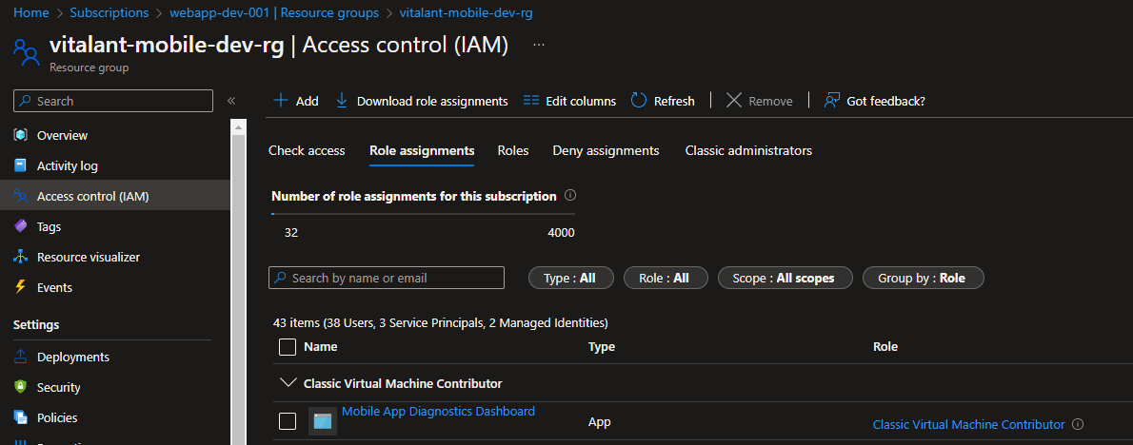Go to Home breadcrumb
The image size is (1133, 445).
click(x=31, y=12)
